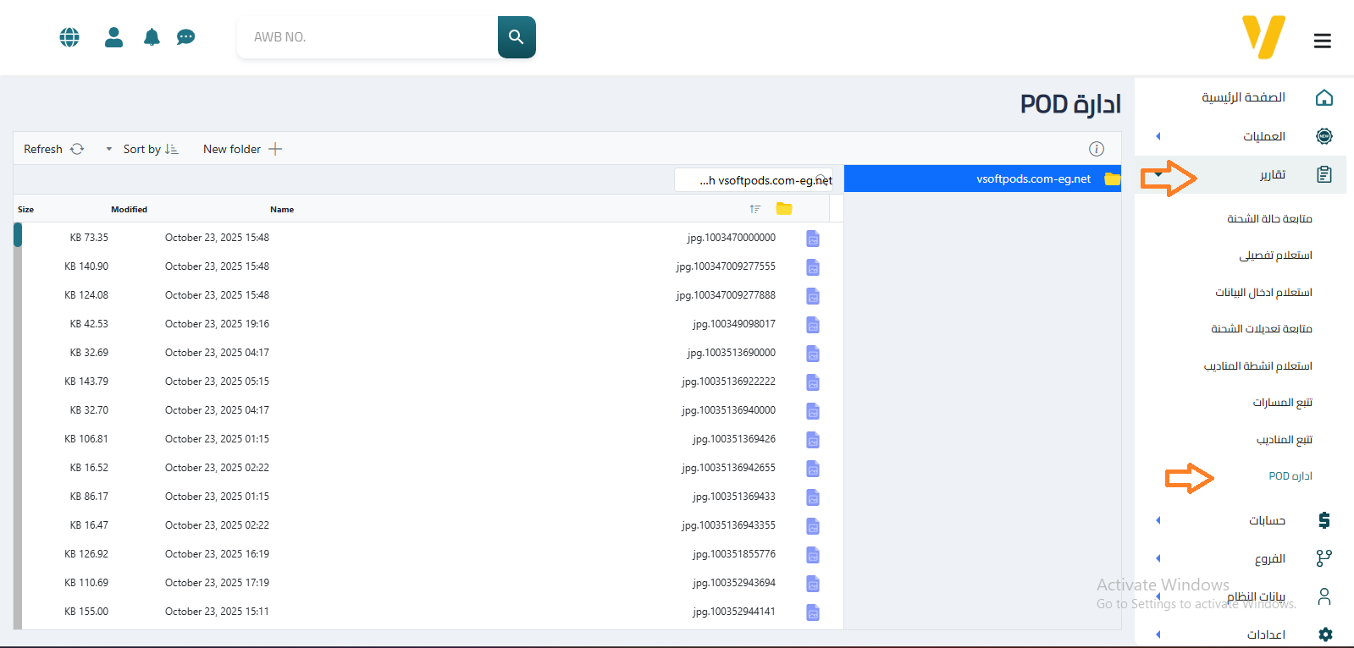Click the search vsoftpods.com-eg.net field

[x=754, y=180]
